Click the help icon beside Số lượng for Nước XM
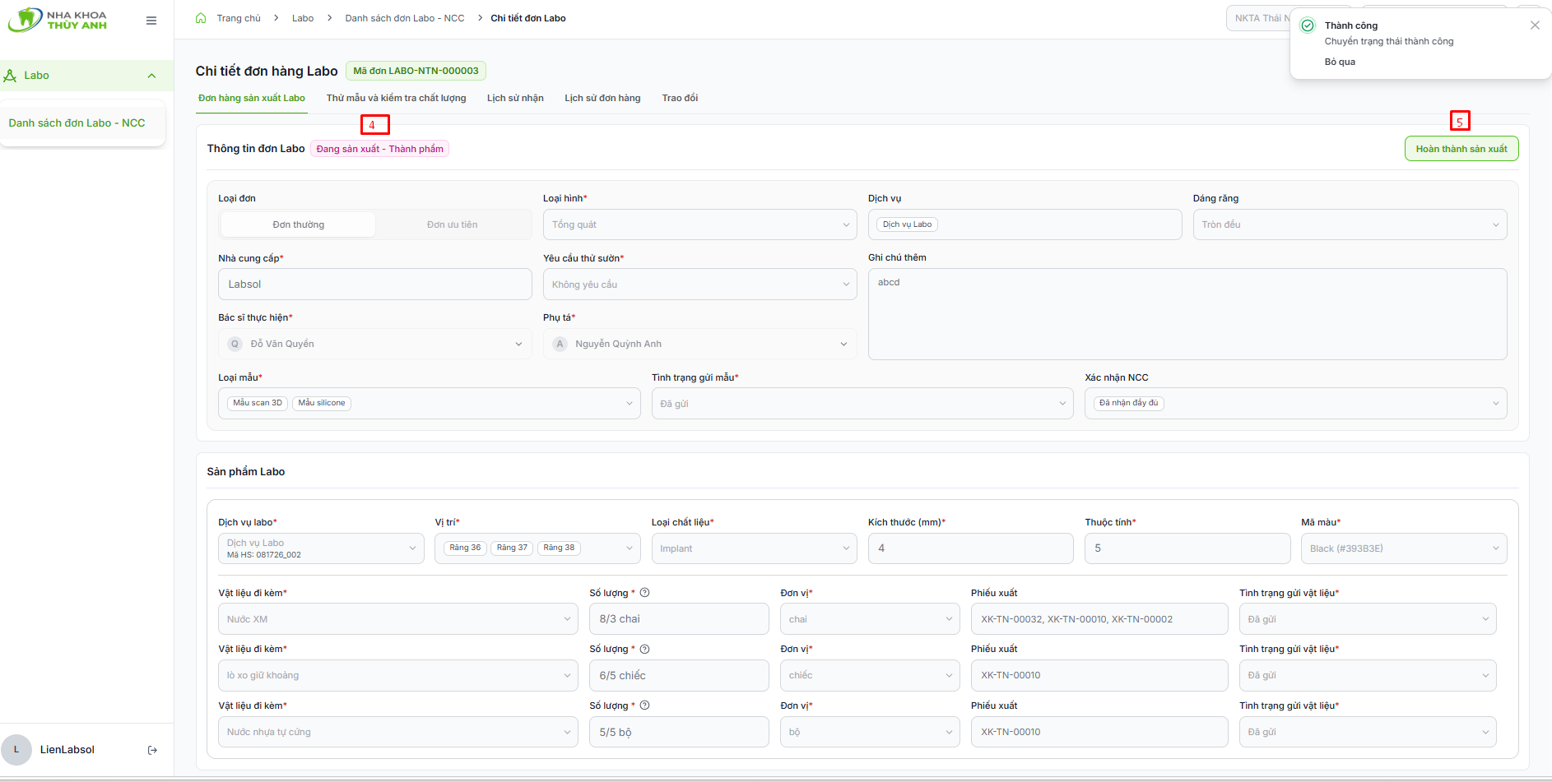The width and height of the screenshot is (1552, 782). (645, 593)
